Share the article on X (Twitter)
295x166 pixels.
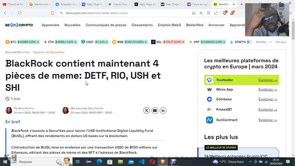(x=147, y=111)
